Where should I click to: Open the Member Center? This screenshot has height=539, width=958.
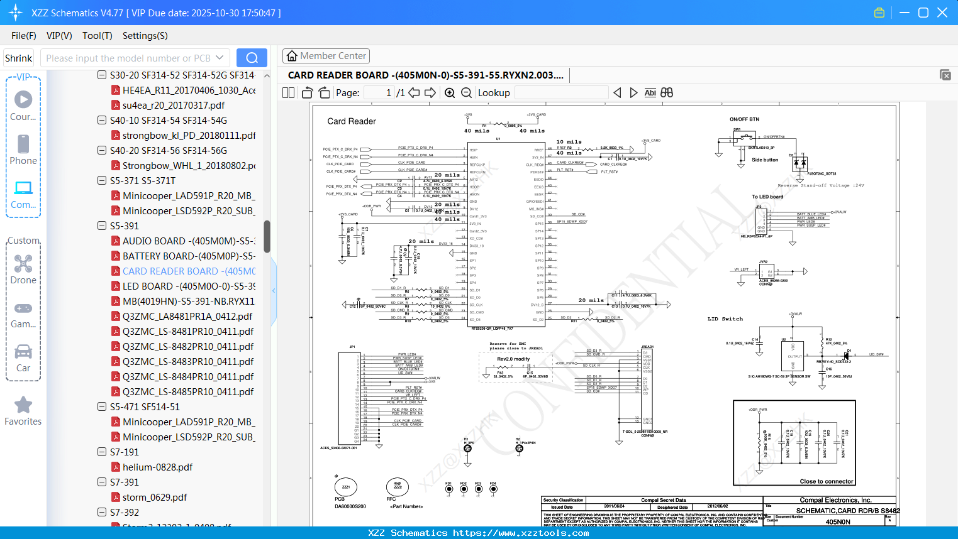pyautogui.click(x=326, y=56)
